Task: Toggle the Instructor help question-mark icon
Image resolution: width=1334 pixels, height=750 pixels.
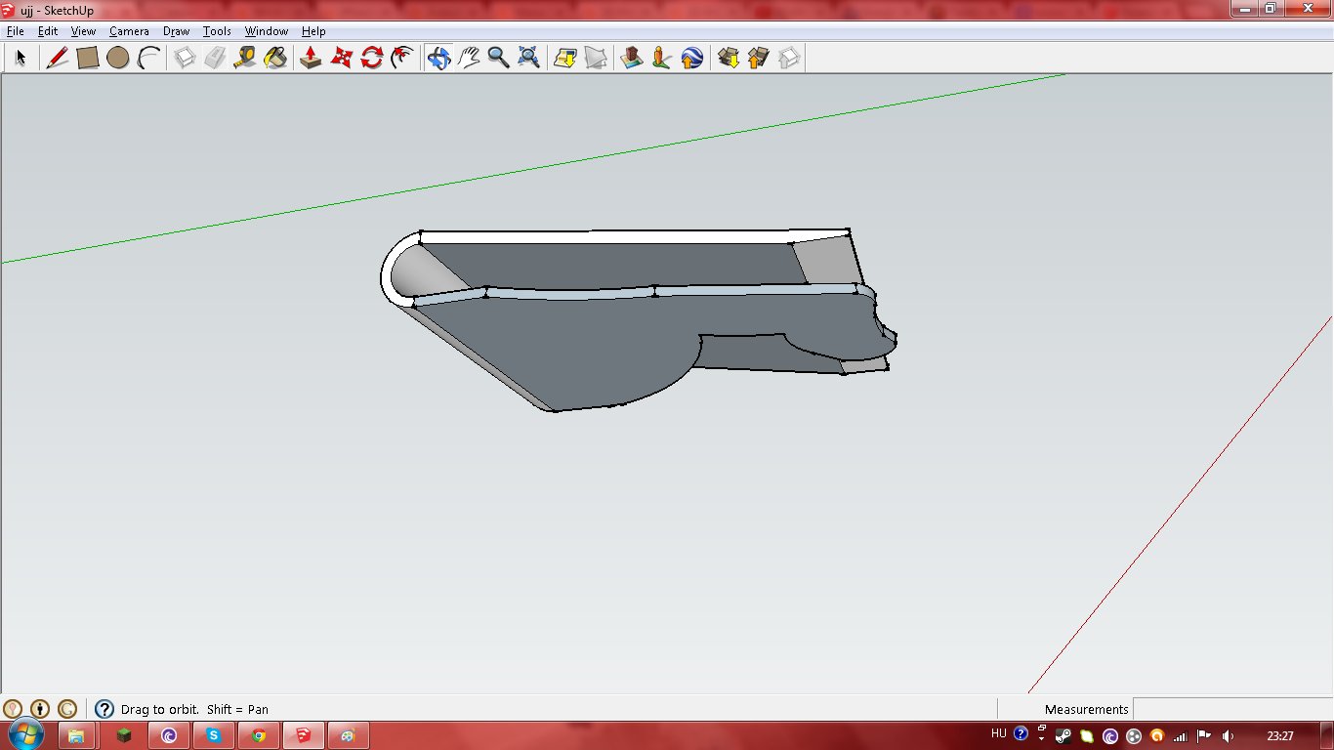Action: [104, 709]
